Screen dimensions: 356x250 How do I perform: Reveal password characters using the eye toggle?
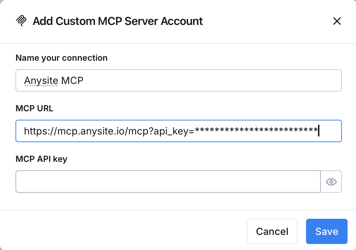tap(331, 182)
